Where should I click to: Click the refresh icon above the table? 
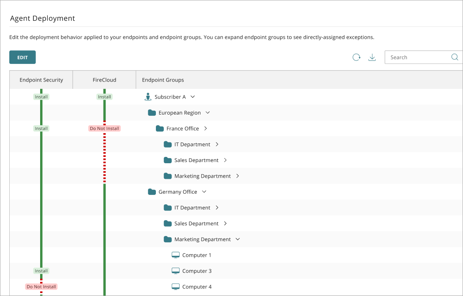tap(356, 57)
